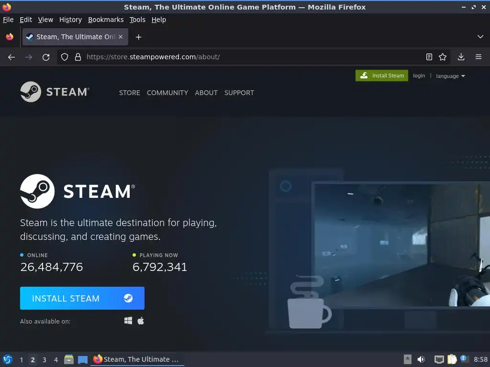The width and height of the screenshot is (490, 367).
Task: Open COMMUNITY in Steam navigation
Action: (167, 93)
